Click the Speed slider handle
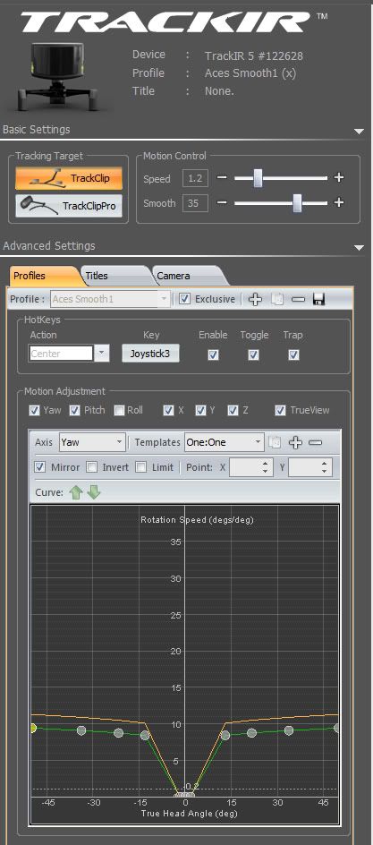The width and height of the screenshot is (373, 845). point(258,178)
